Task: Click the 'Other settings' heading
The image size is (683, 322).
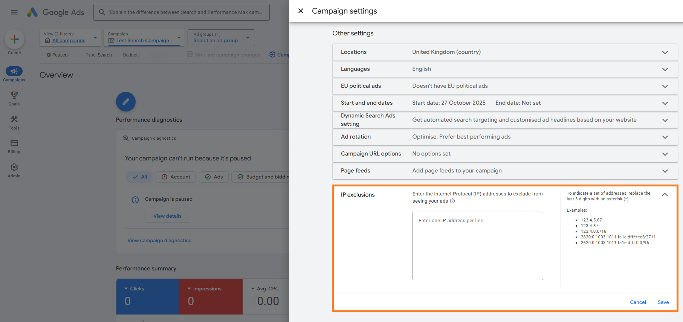Action: 353,34
